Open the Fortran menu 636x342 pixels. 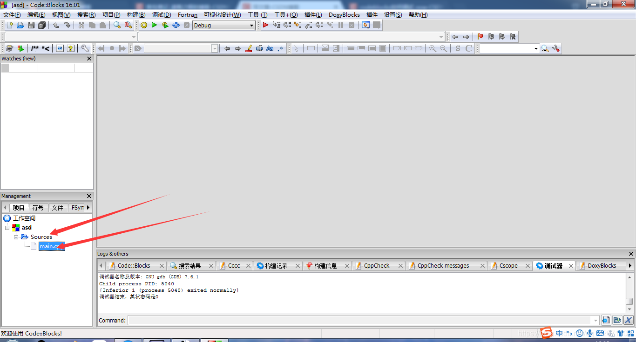coord(188,14)
